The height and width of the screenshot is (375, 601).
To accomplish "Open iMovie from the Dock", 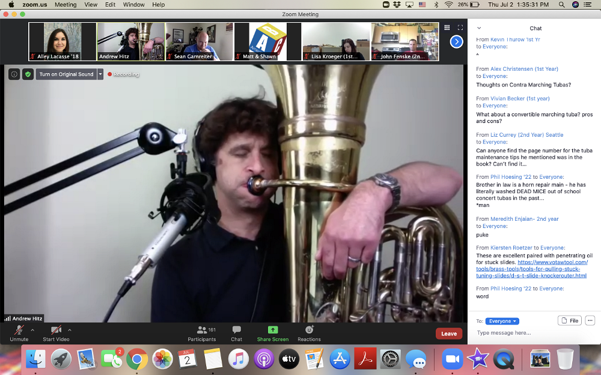I will click(478, 359).
